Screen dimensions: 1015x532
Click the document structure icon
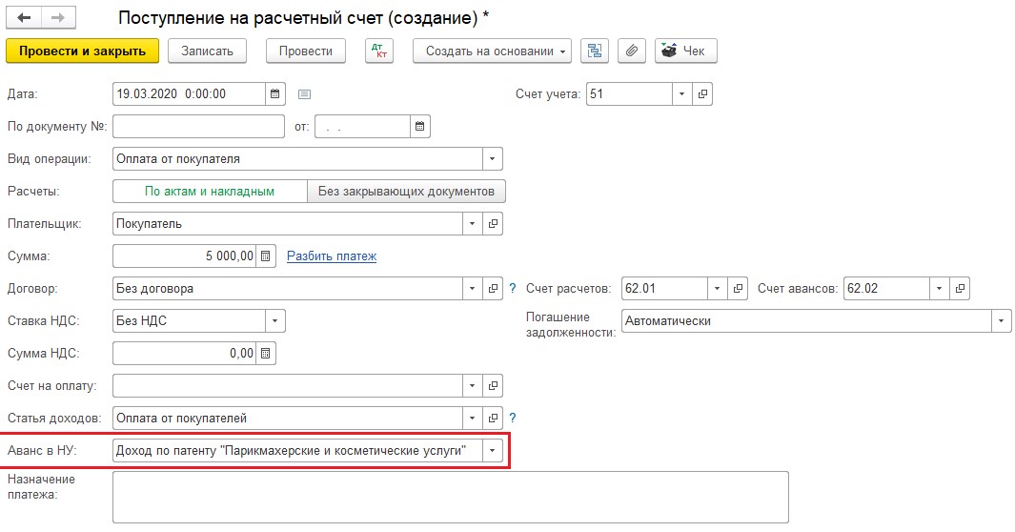tap(596, 51)
